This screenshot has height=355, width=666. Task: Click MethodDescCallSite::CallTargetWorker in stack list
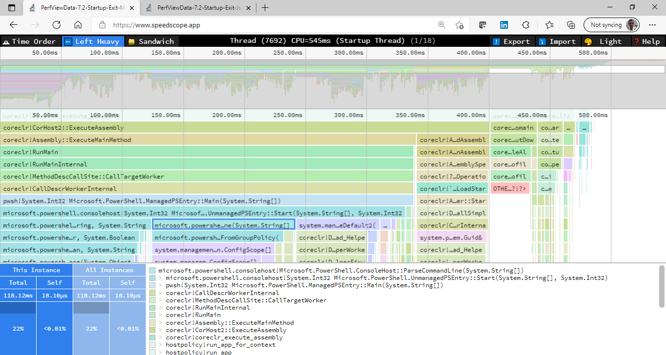point(246,300)
